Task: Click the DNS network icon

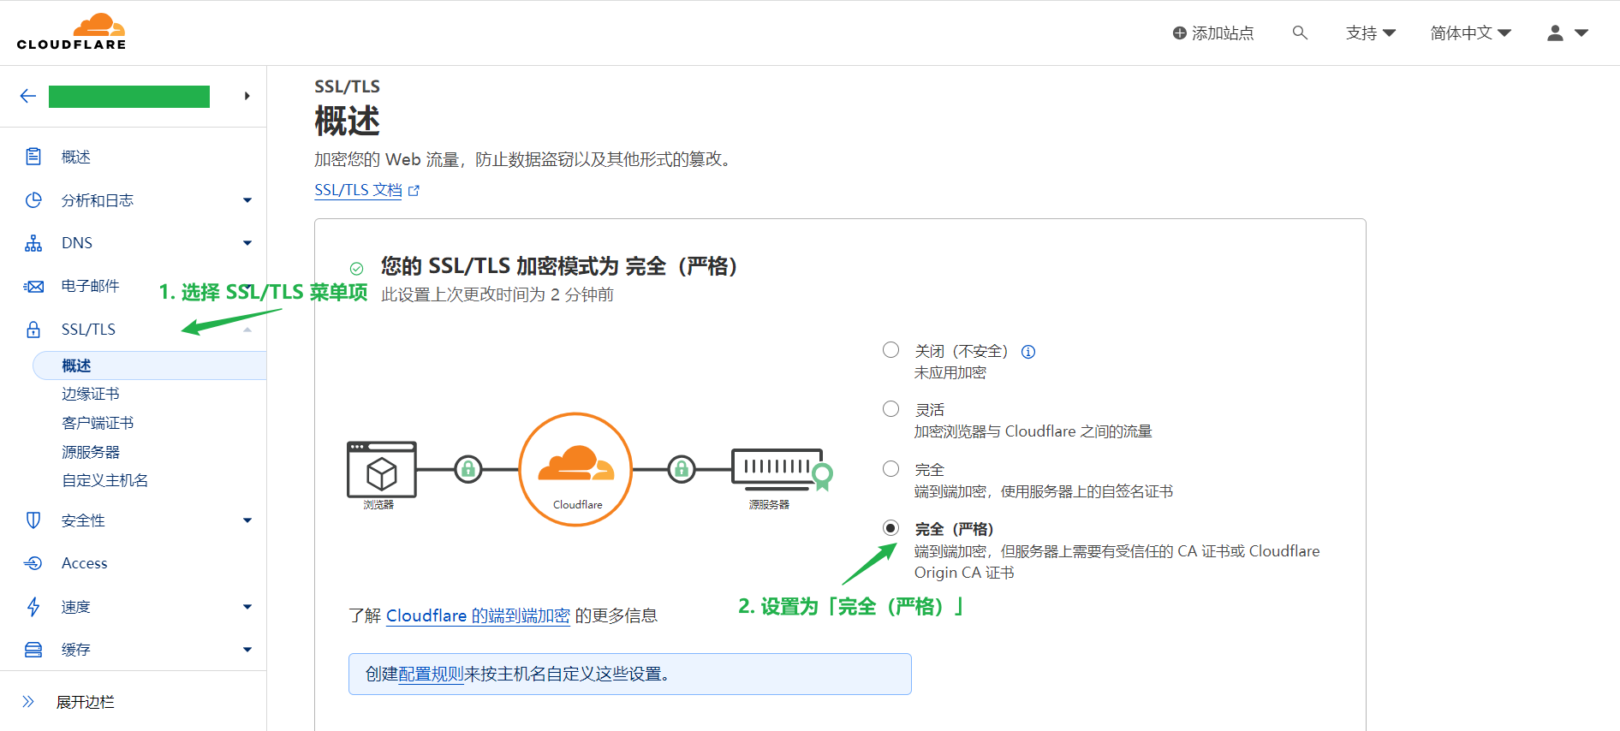Action: [x=33, y=243]
